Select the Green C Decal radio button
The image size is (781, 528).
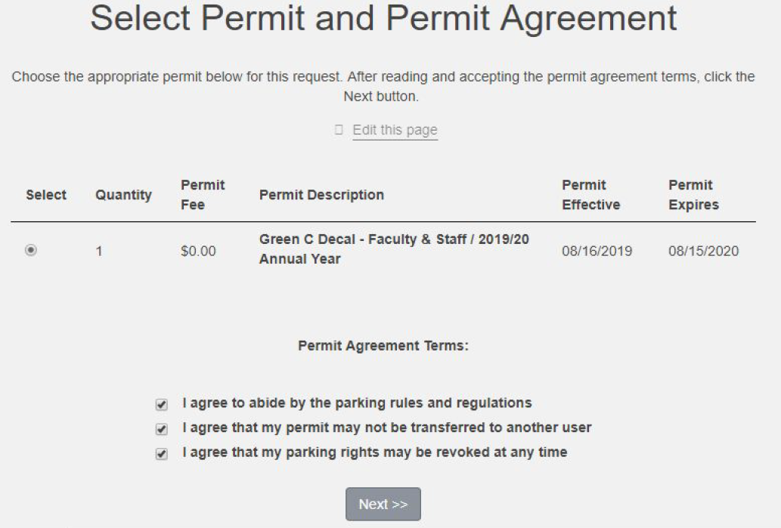pyautogui.click(x=31, y=250)
